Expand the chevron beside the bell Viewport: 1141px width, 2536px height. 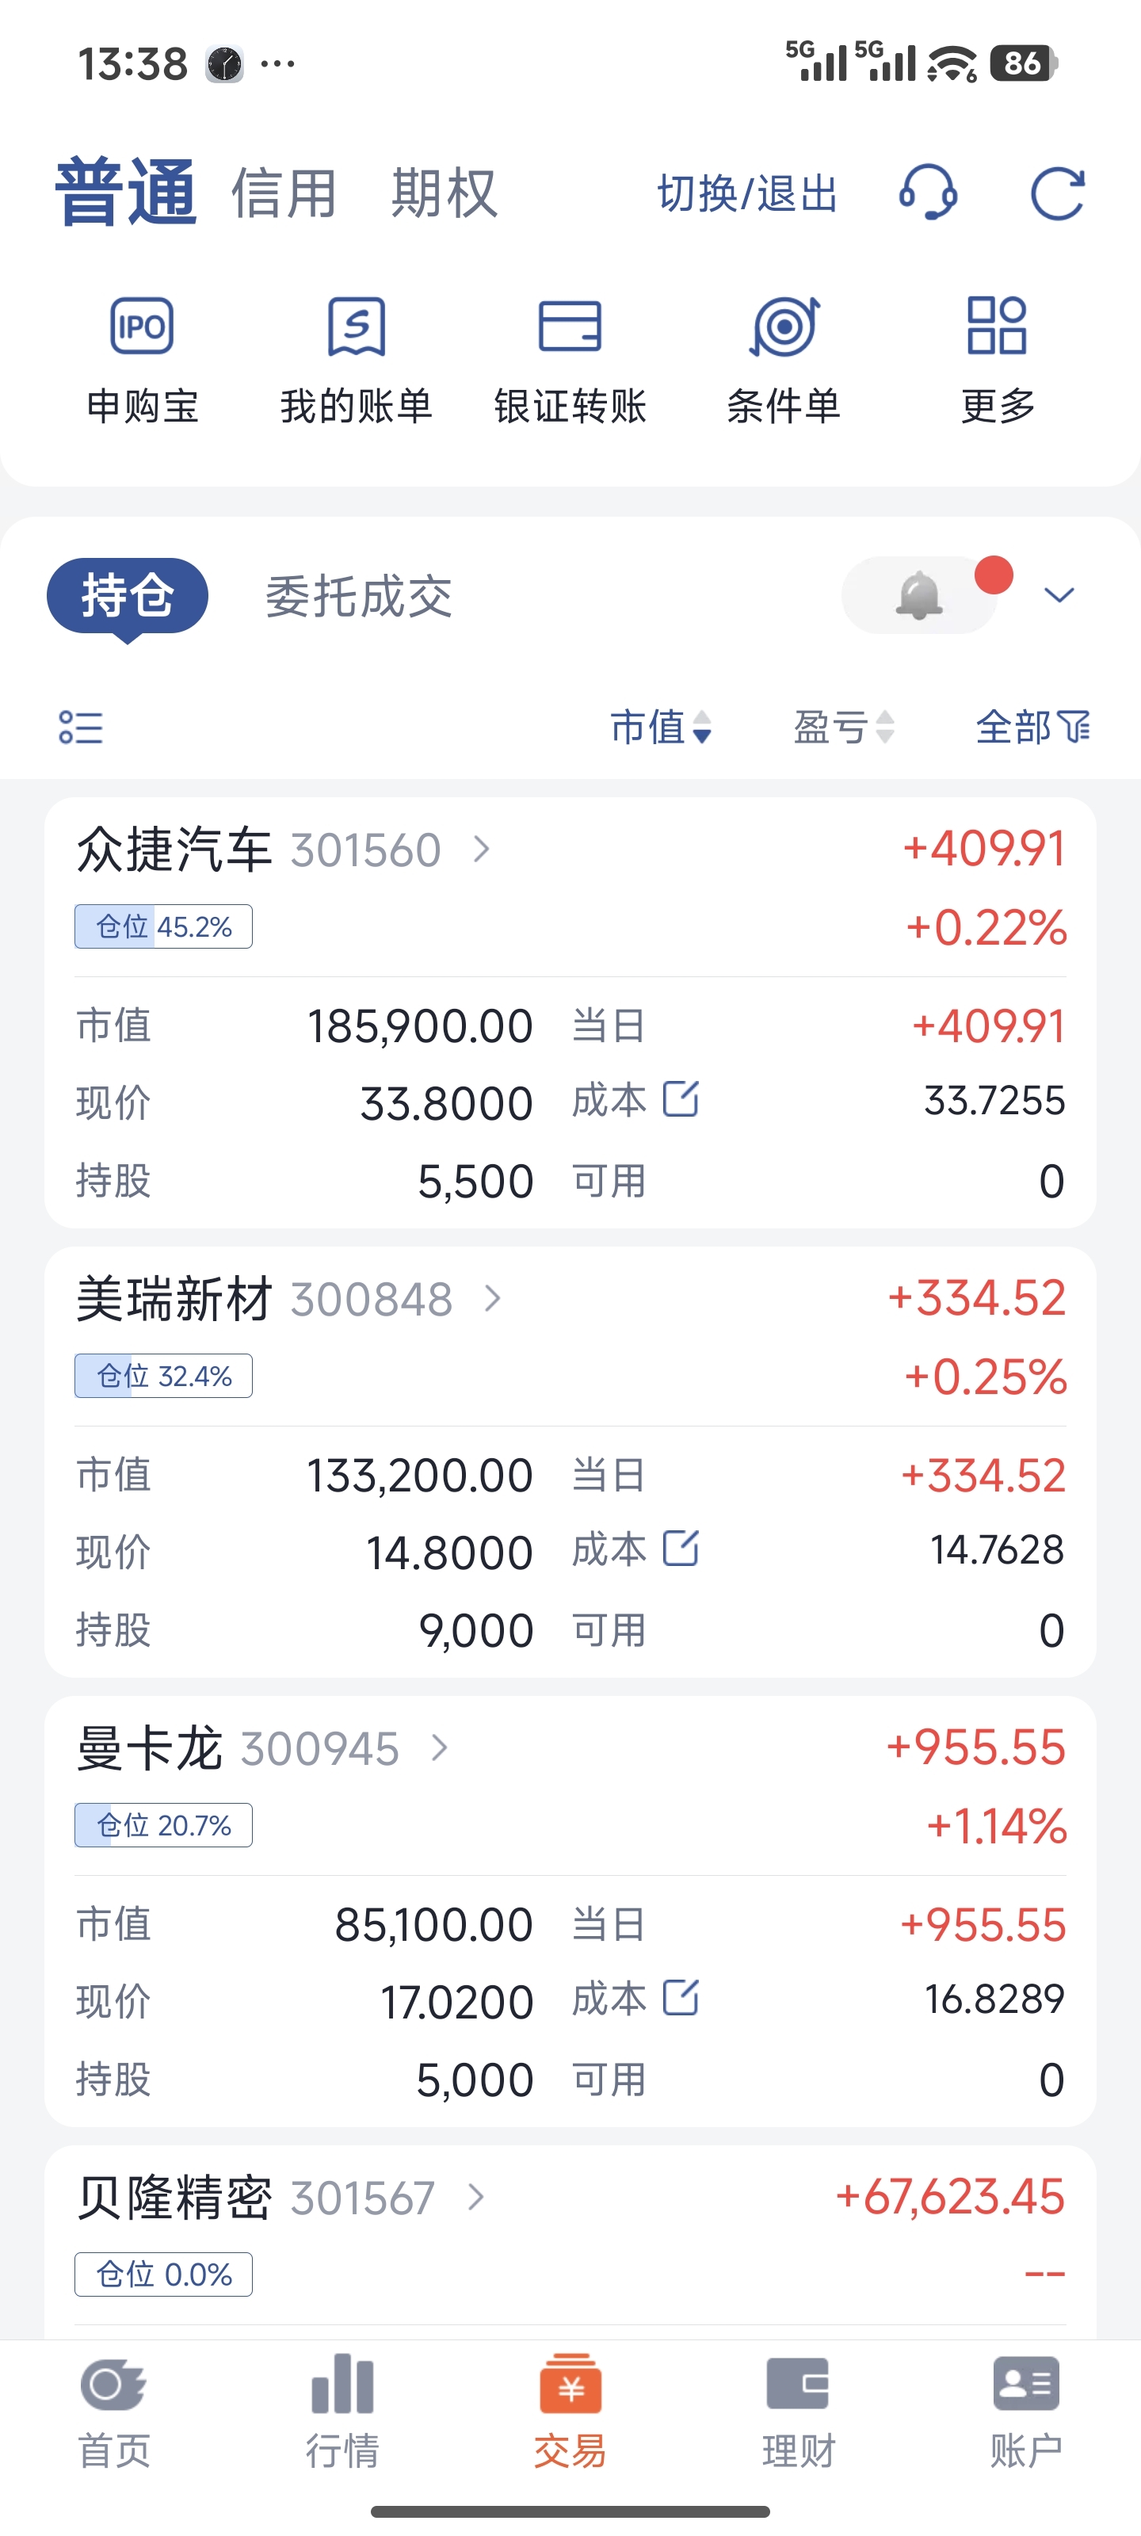(x=1059, y=594)
